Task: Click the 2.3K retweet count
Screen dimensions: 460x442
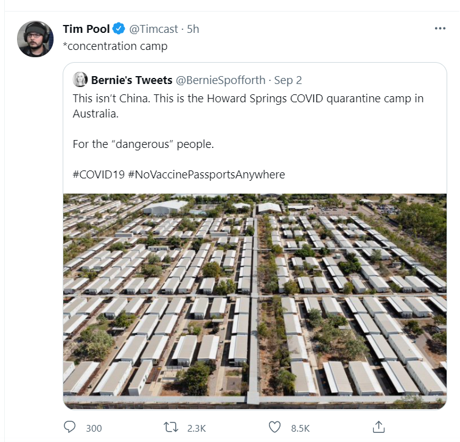Action: (195, 428)
